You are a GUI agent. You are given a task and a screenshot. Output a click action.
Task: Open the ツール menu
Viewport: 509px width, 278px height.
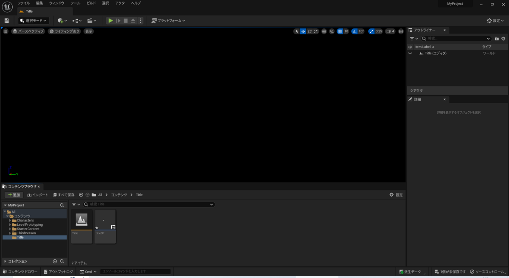75,3
